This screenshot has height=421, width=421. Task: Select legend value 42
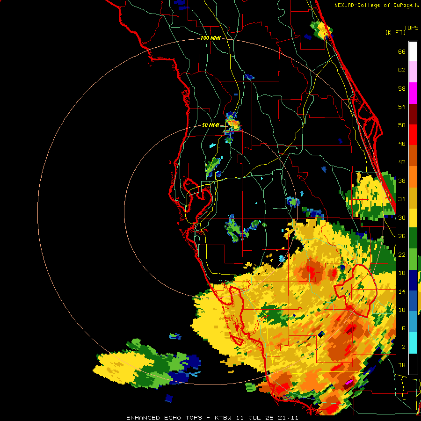(x=402, y=162)
